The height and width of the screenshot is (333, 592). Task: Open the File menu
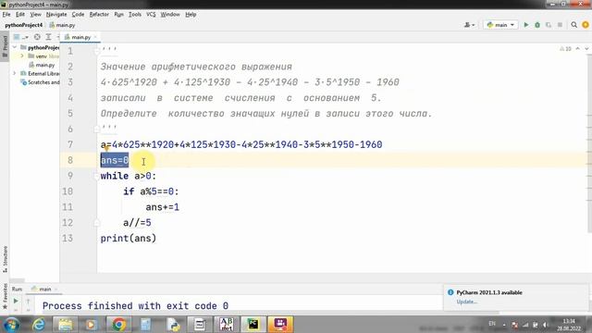click(x=6, y=15)
